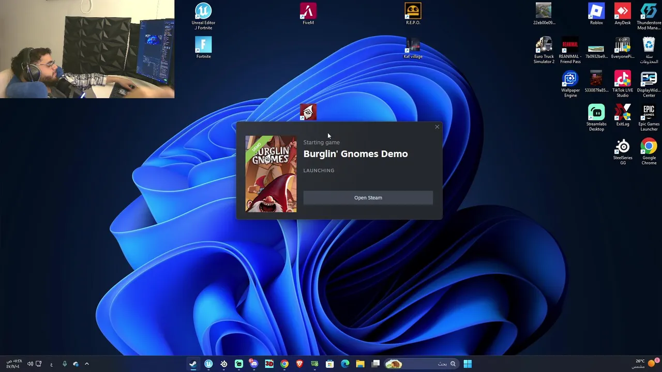Click the OneDrive cloud tray icon

pyautogui.click(x=76, y=364)
